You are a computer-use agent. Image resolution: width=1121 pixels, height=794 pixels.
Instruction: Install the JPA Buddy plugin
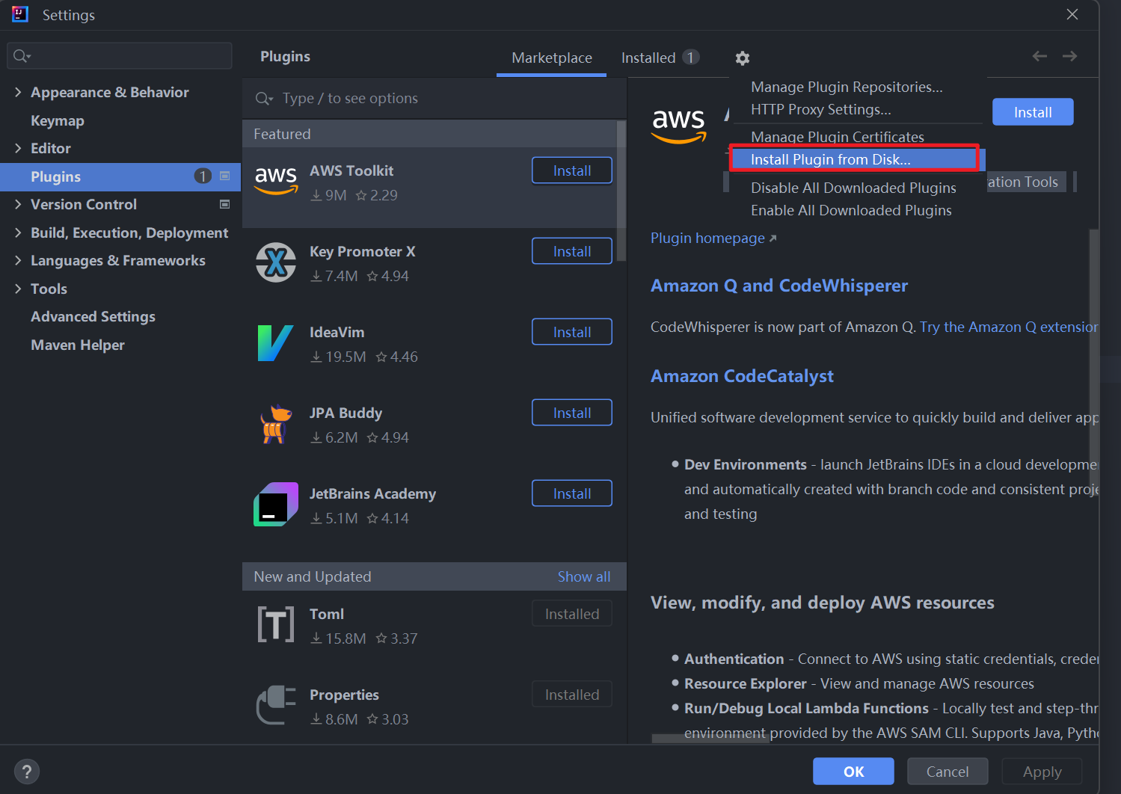point(572,413)
